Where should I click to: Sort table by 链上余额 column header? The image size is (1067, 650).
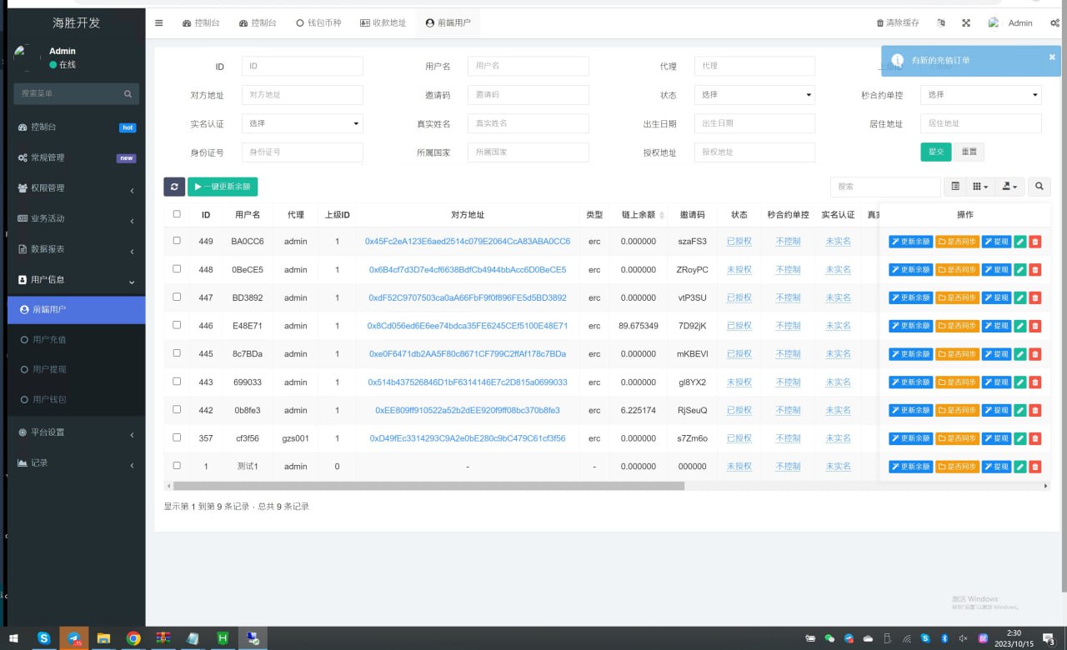point(637,215)
